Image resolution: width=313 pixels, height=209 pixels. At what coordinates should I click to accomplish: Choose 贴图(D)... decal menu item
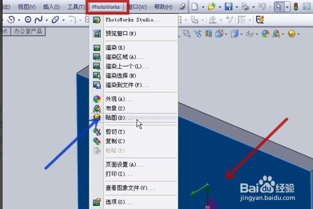[x=134, y=118]
